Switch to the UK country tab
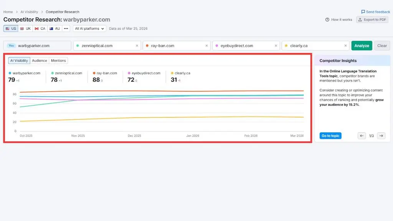Image resolution: width=393 pixels, height=221 pixels. (x=25, y=28)
